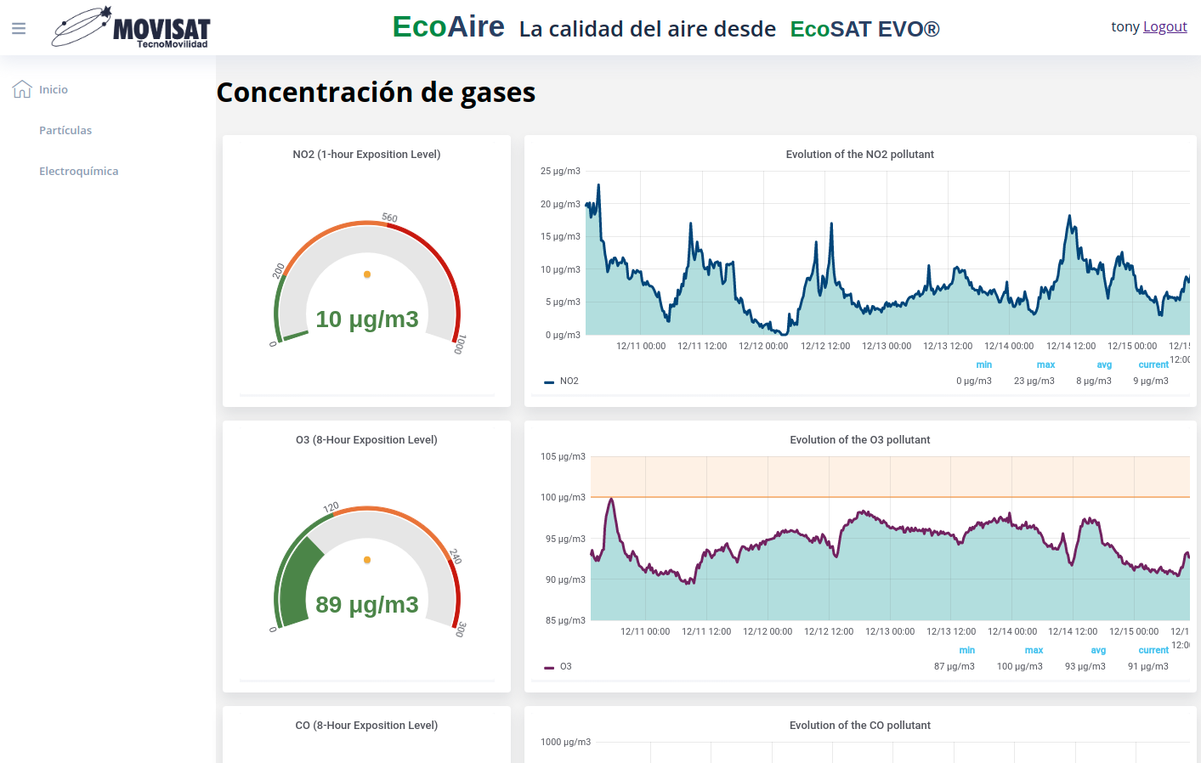Toggle NO2 series in chart legend

click(569, 381)
